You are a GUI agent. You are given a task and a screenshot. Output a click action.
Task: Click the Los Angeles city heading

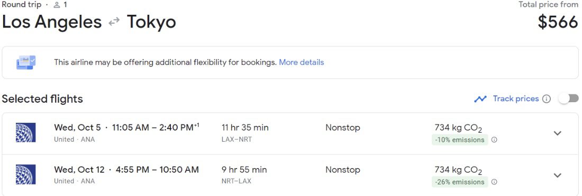point(52,22)
